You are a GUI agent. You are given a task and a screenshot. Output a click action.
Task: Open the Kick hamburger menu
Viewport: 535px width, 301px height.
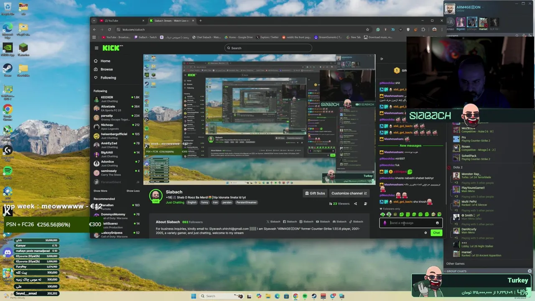(97, 48)
